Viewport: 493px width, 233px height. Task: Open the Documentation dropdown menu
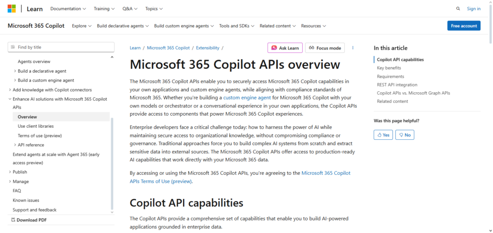pyautogui.click(x=68, y=9)
